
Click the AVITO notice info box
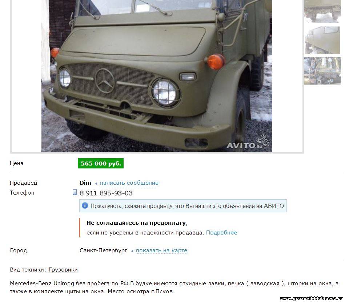coord(183,206)
